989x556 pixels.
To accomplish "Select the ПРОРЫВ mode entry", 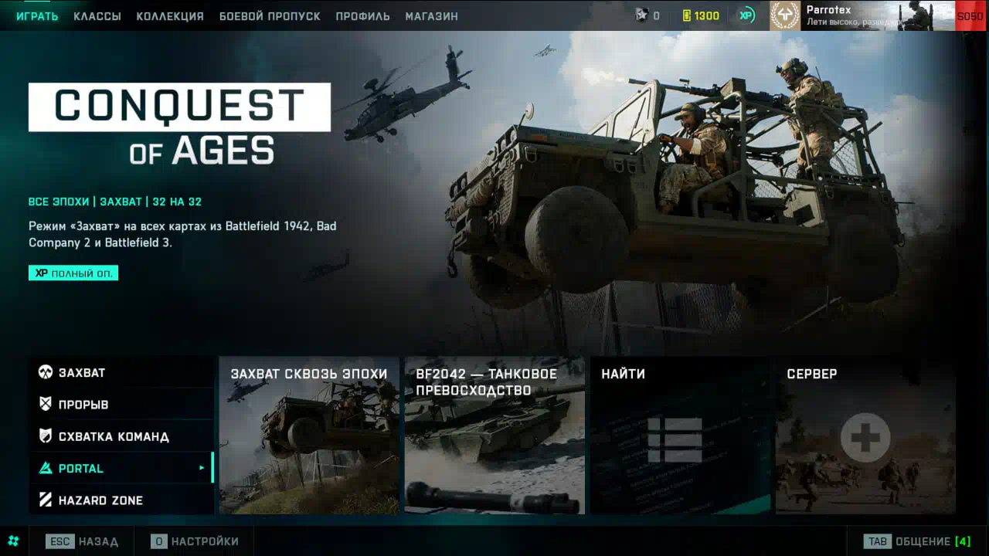I will pos(121,404).
